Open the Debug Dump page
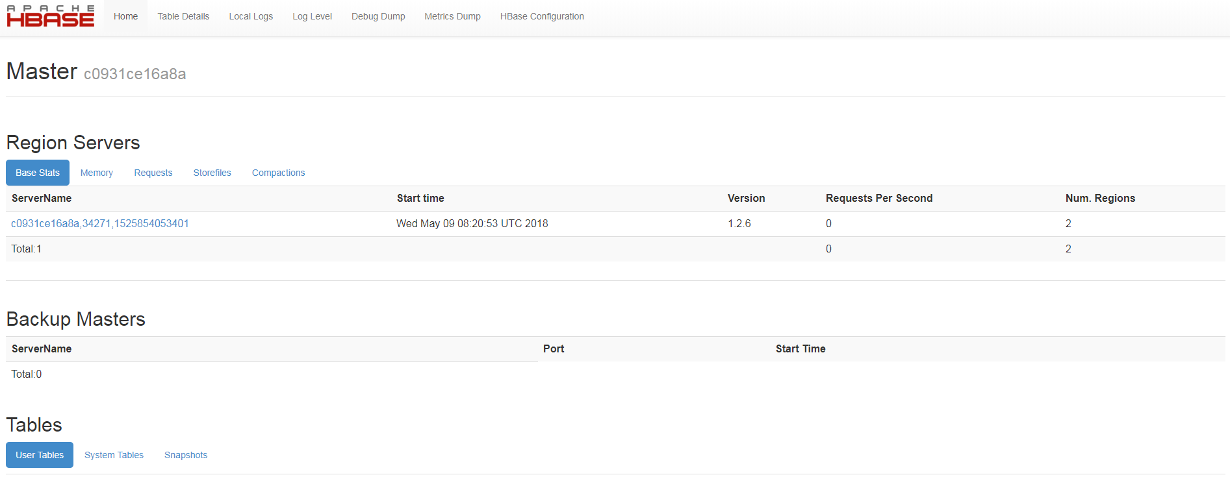The width and height of the screenshot is (1230, 501). [x=378, y=17]
